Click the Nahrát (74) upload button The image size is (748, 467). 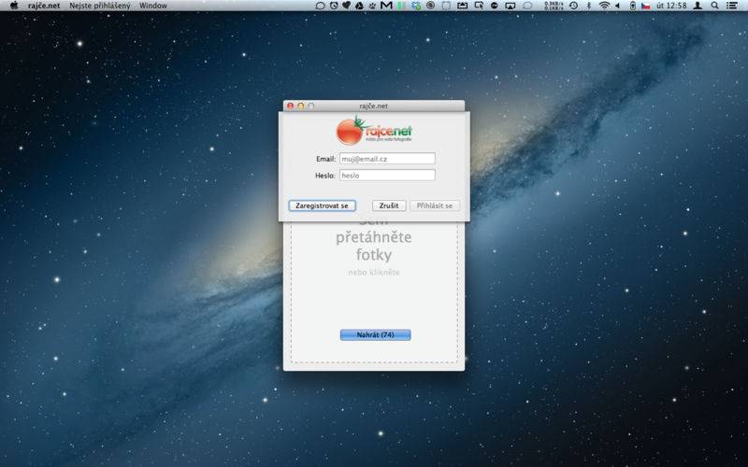coord(375,334)
